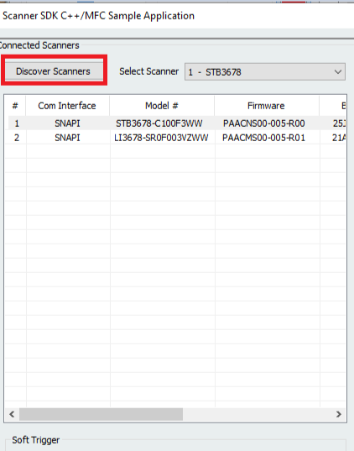
Task: Click firmware PAACMS00-005-R01 cell
Action: click(x=263, y=138)
